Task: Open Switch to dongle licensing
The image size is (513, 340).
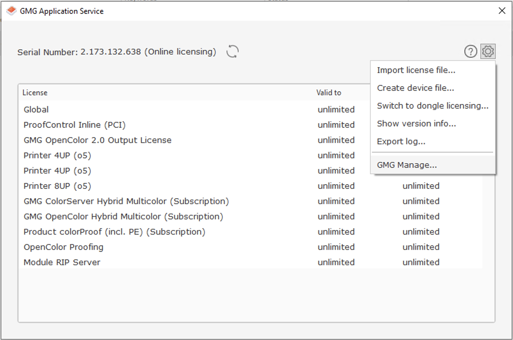Action: (x=433, y=106)
